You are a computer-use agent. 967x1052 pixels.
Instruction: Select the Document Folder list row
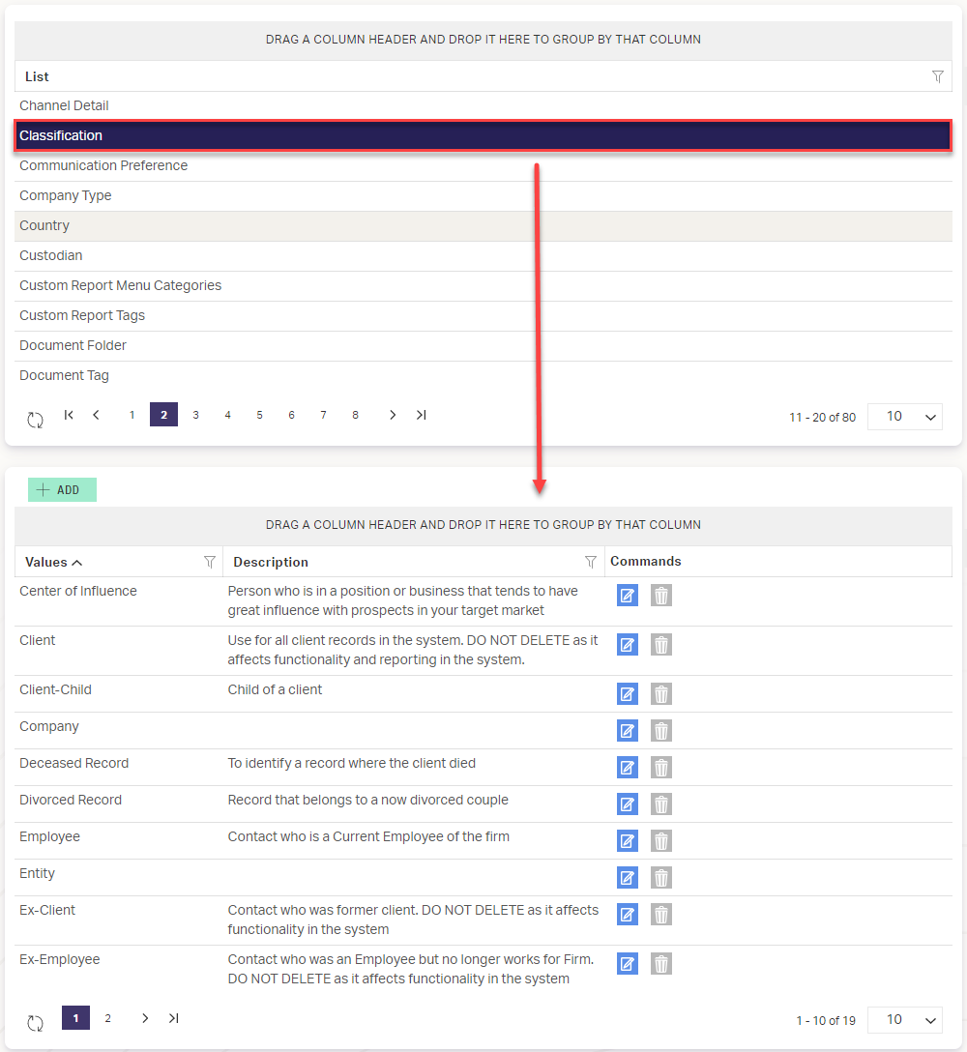click(x=483, y=345)
